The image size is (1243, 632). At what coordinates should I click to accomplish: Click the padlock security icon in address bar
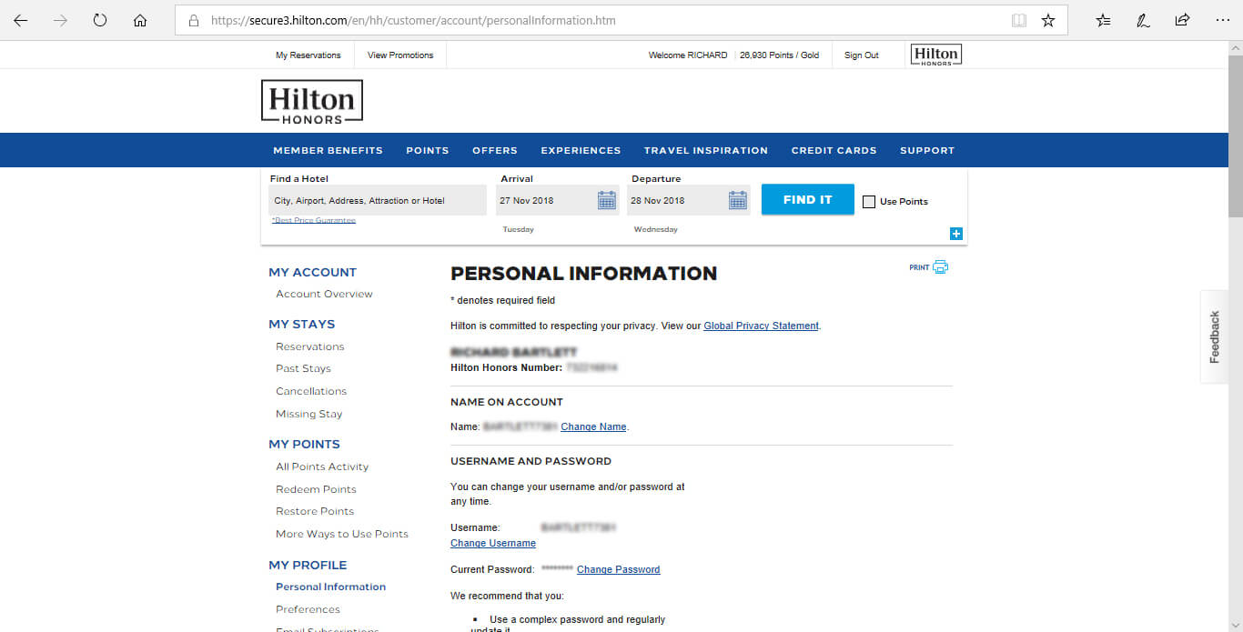193,20
